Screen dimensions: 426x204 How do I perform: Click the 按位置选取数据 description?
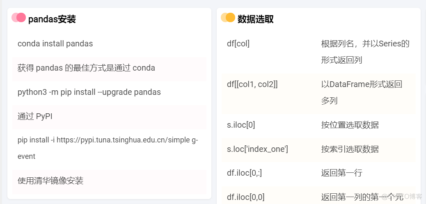(x=350, y=125)
